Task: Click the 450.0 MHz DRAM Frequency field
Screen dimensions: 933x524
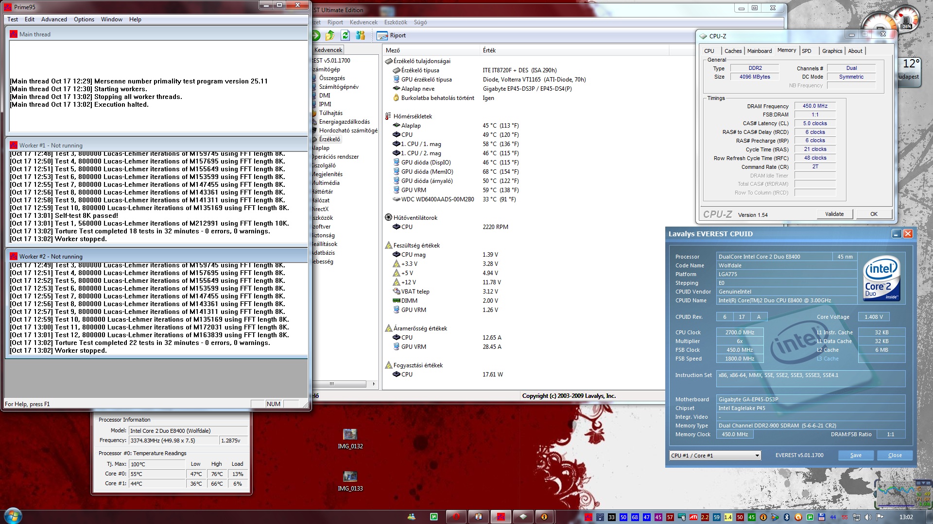Action: (815, 106)
